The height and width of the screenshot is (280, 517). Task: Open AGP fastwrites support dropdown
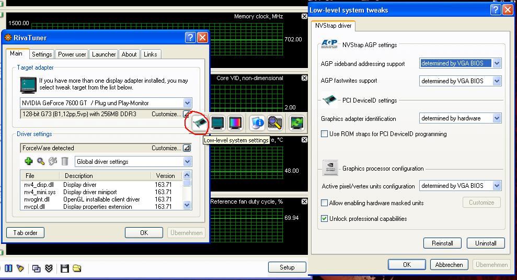497,81
